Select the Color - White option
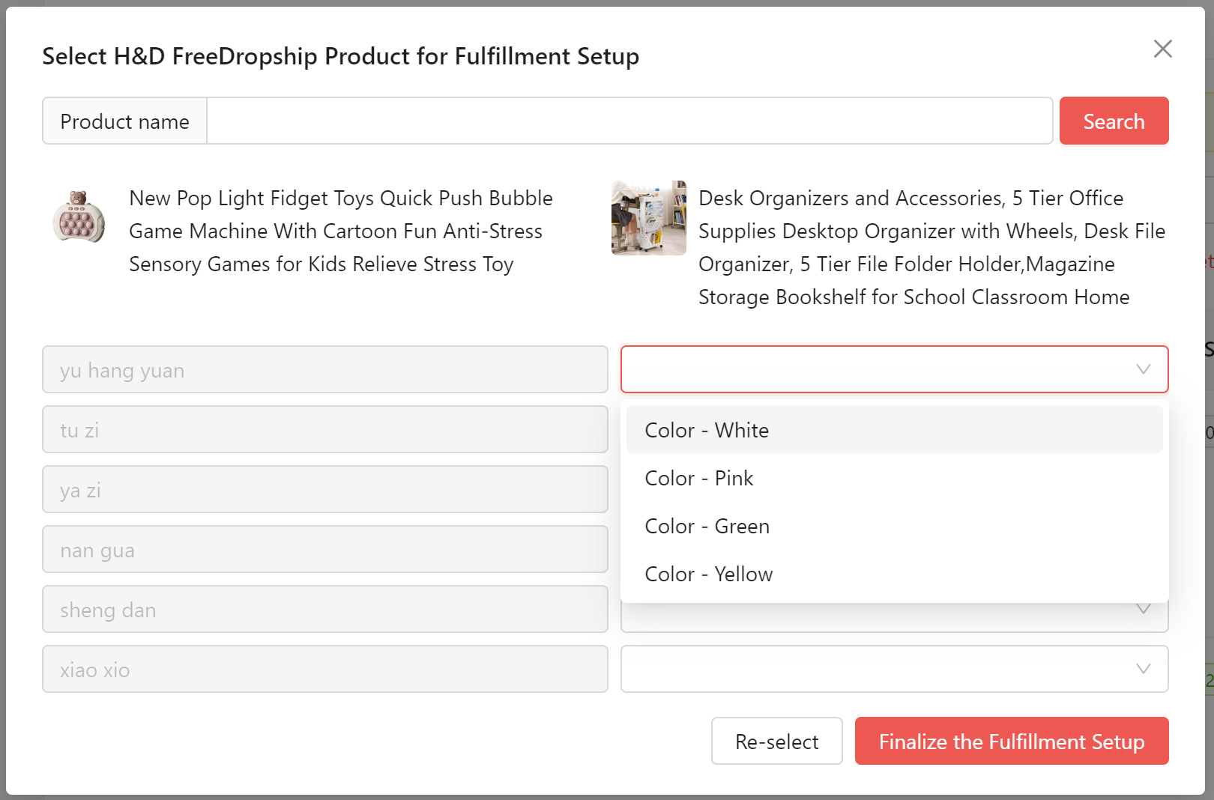 pyautogui.click(x=894, y=430)
